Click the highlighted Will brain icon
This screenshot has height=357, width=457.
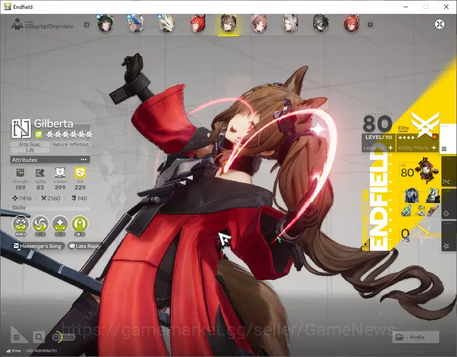(x=80, y=173)
